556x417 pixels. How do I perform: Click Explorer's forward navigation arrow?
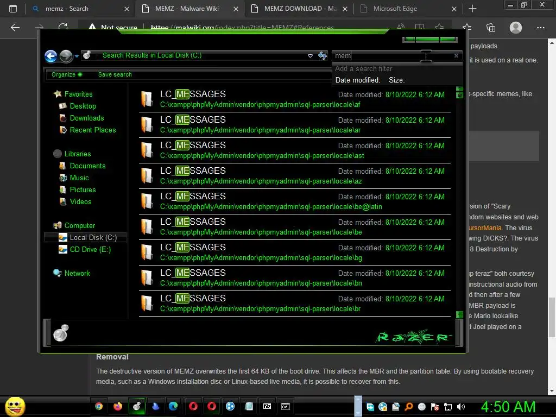[x=66, y=56]
